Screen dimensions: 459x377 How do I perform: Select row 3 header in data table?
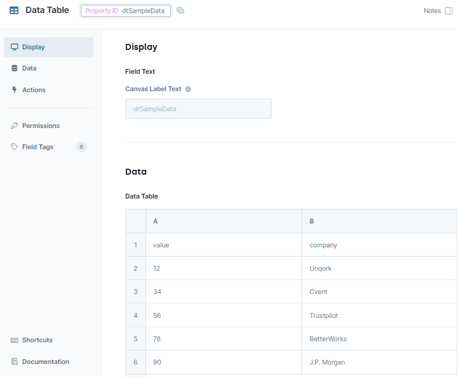[136, 292]
